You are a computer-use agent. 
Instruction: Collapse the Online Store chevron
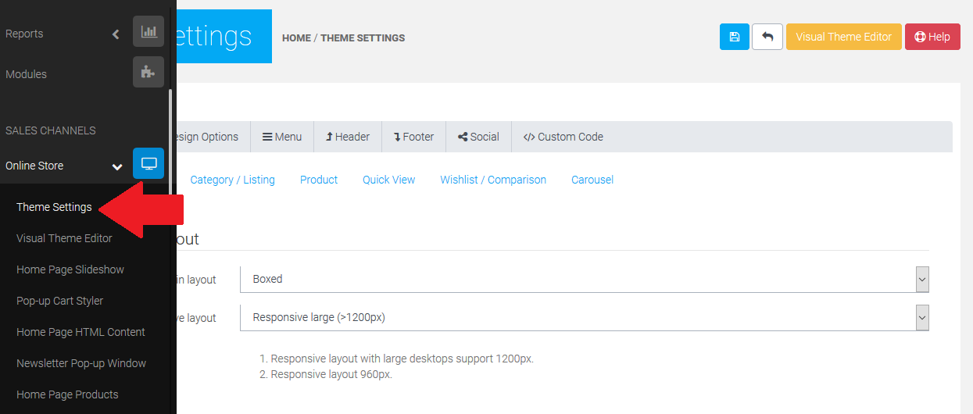pyautogui.click(x=117, y=166)
